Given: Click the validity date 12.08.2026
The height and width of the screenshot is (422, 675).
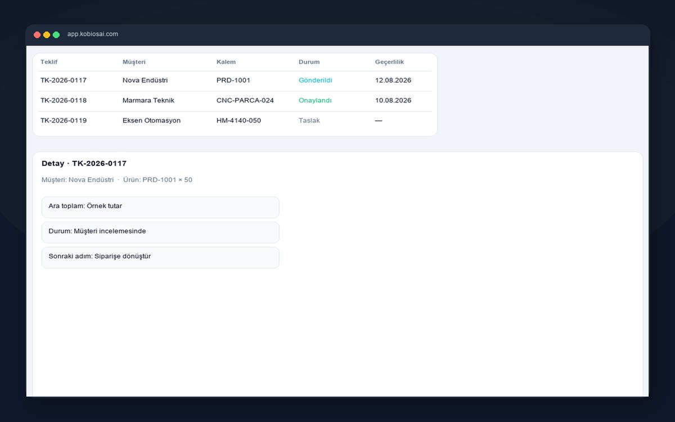Looking at the screenshot, I should point(393,80).
